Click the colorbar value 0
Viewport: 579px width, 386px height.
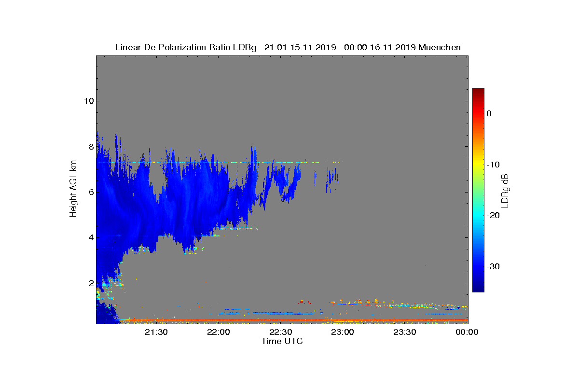click(x=489, y=113)
